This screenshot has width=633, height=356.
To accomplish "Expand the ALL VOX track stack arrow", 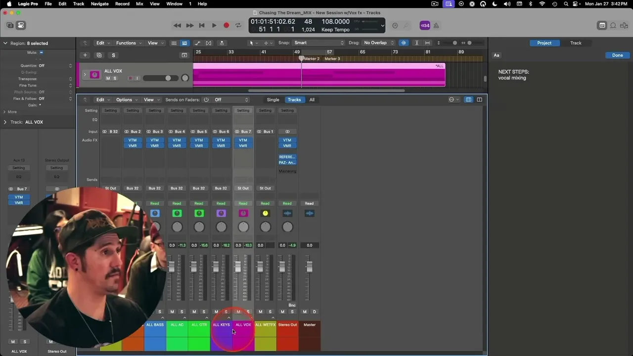I will coord(85,75).
